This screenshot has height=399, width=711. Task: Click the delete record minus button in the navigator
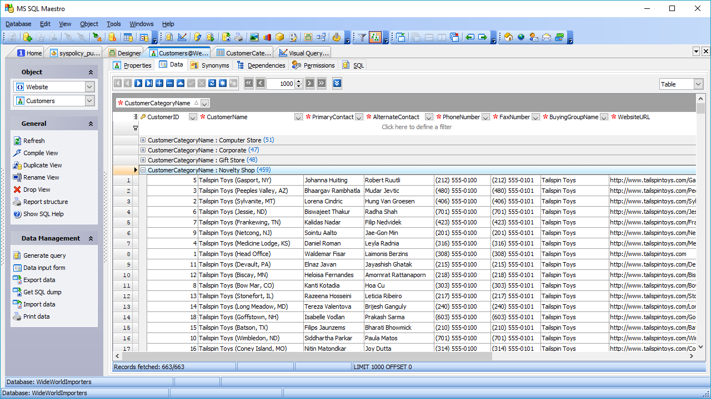170,83
